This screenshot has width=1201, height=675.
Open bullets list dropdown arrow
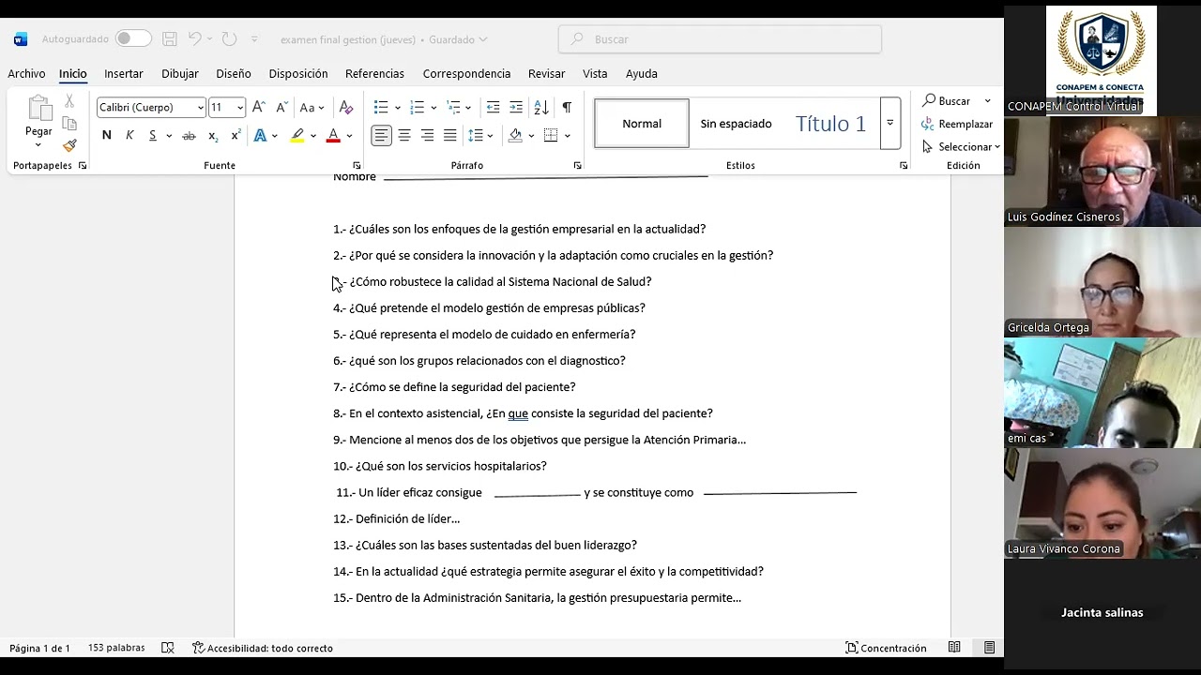[398, 108]
